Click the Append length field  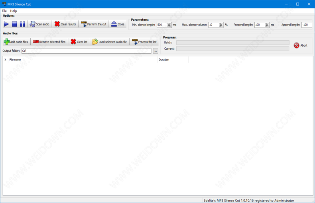[307, 25]
